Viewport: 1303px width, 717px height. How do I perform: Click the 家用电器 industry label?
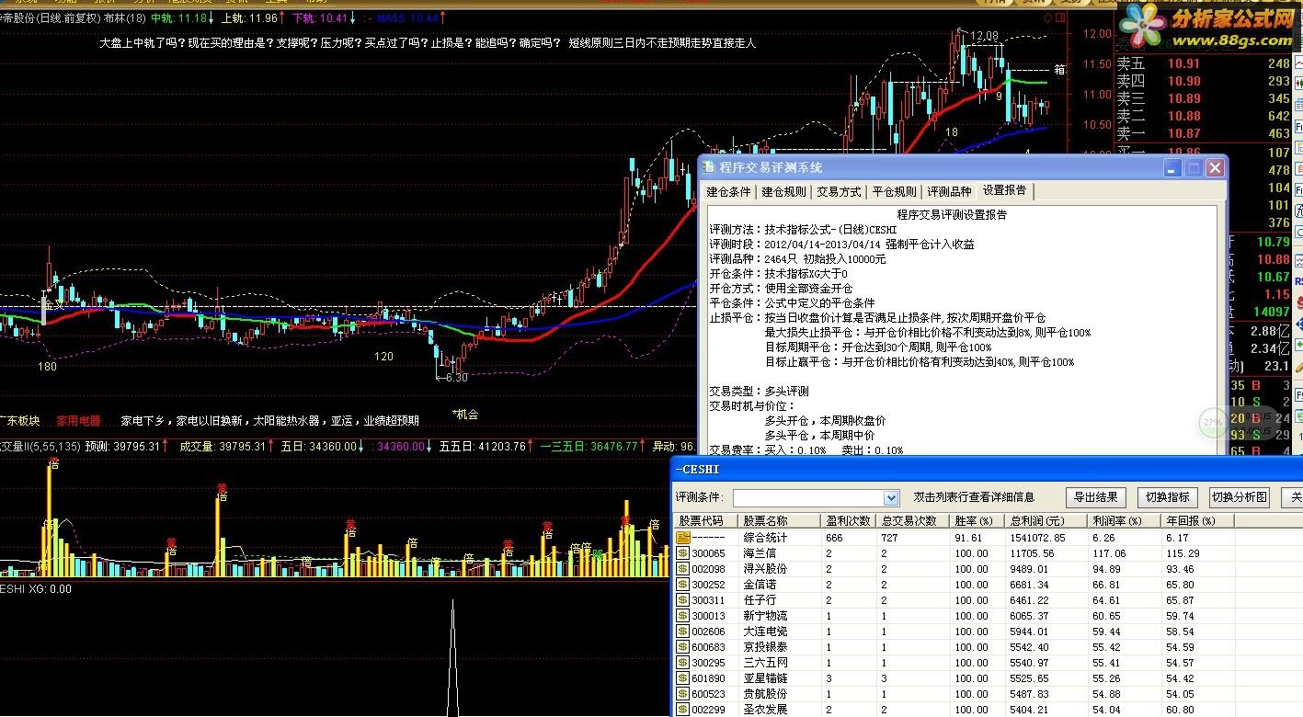79,421
